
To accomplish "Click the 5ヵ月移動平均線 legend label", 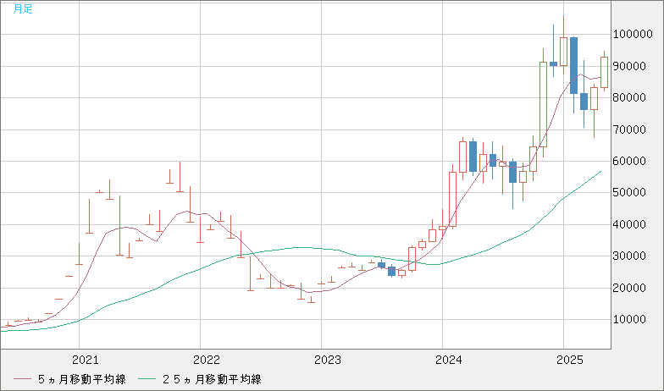I will click(x=81, y=379).
